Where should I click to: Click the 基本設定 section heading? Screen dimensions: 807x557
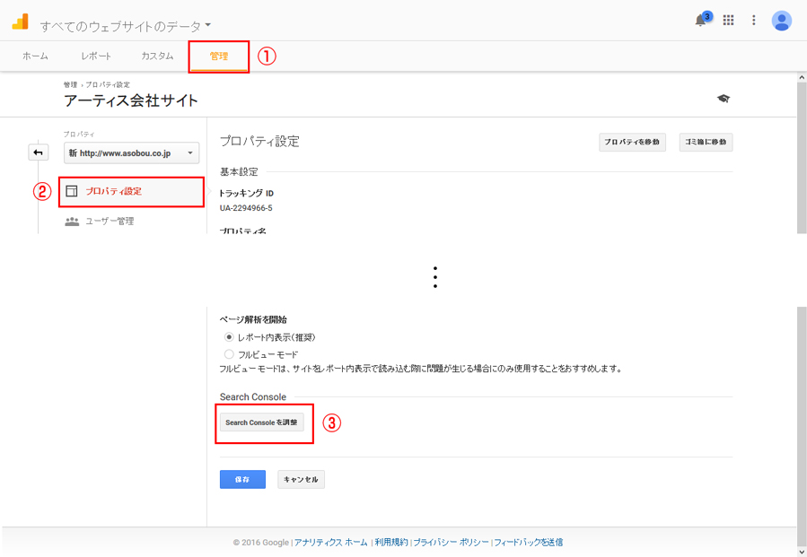tap(239, 172)
